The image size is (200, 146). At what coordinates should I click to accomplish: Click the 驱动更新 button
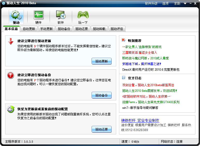[x=101, y=61]
